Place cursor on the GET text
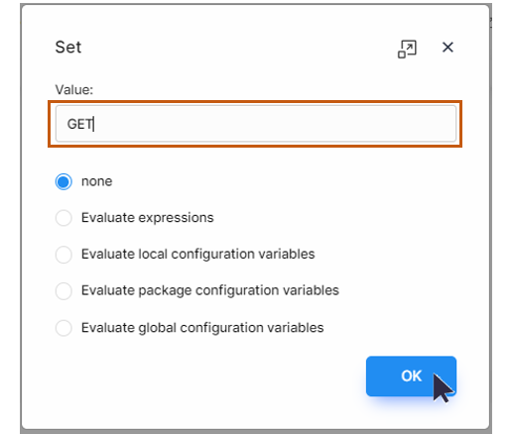The width and height of the screenshot is (511, 434). point(80,124)
